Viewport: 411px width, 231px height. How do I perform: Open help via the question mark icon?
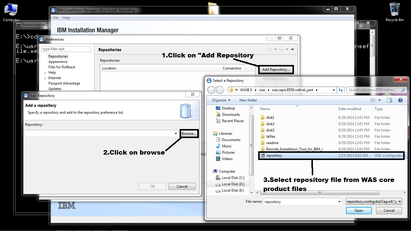click(x=400, y=100)
